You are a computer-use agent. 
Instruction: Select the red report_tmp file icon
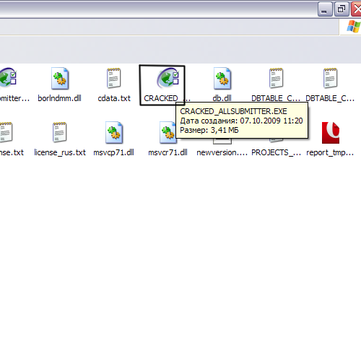(331, 133)
